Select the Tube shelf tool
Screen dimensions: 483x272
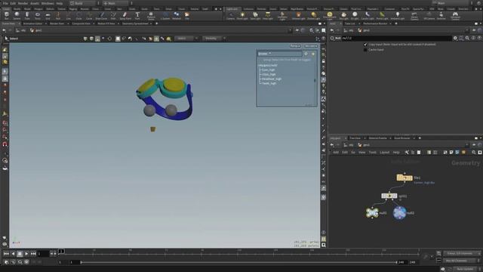(x=27, y=15)
